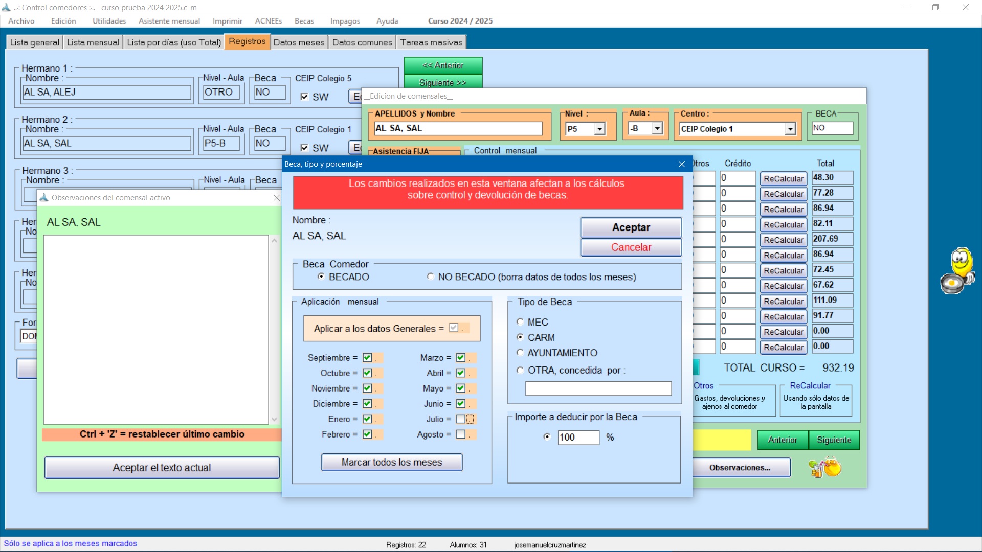The image size is (982, 552).
Task: Click the fruit juice icon near Observaciones
Action: [824, 467]
